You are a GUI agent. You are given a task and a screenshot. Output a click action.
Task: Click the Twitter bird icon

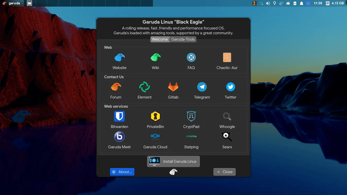(231, 87)
